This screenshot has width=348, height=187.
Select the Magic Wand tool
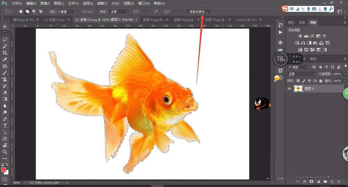(x=5, y=46)
